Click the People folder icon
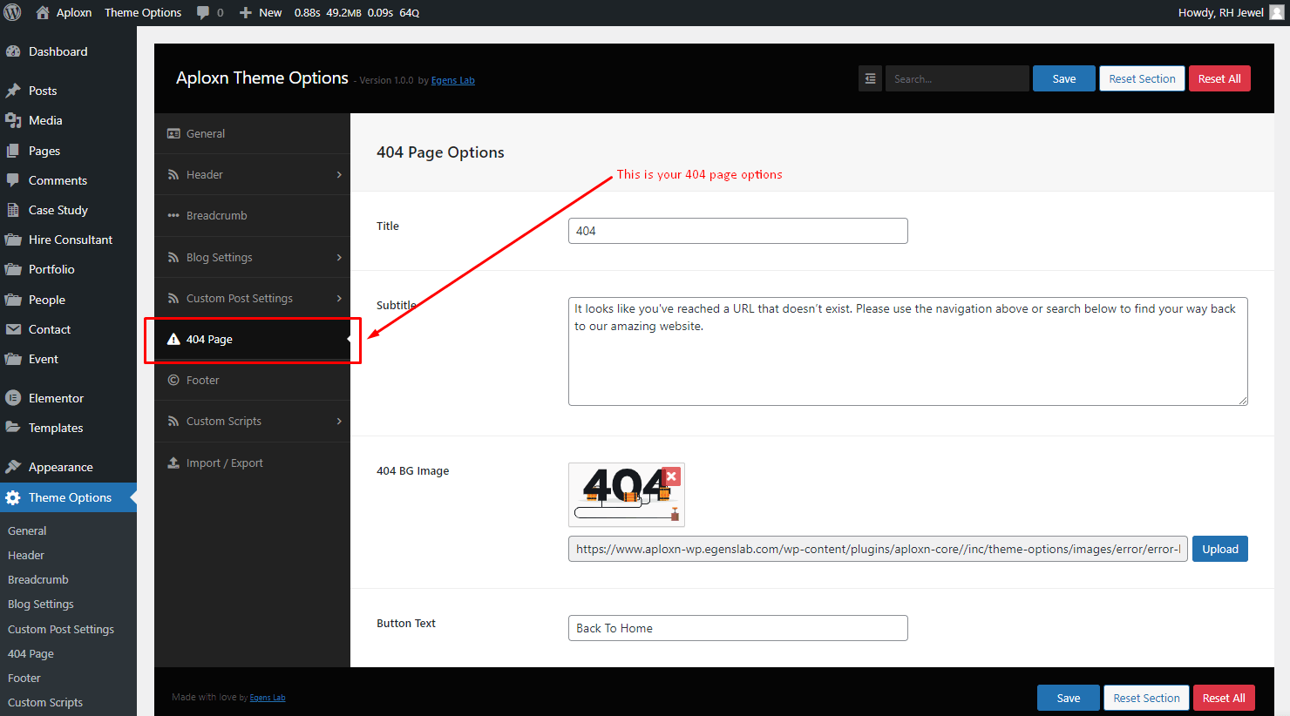The height and width of the screenshot is (716, 1290). pyautogui.click(x=13, y=300)
